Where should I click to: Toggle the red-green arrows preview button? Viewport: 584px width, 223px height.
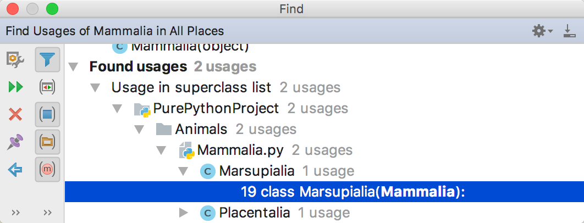(x=47, y=87)
